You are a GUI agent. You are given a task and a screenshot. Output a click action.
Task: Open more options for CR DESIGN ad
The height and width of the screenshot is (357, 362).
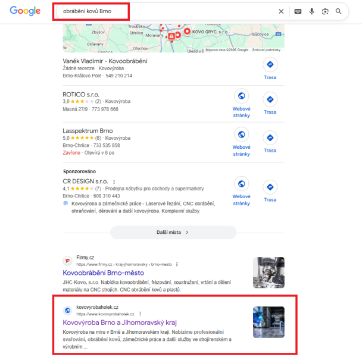pos(114,181)
